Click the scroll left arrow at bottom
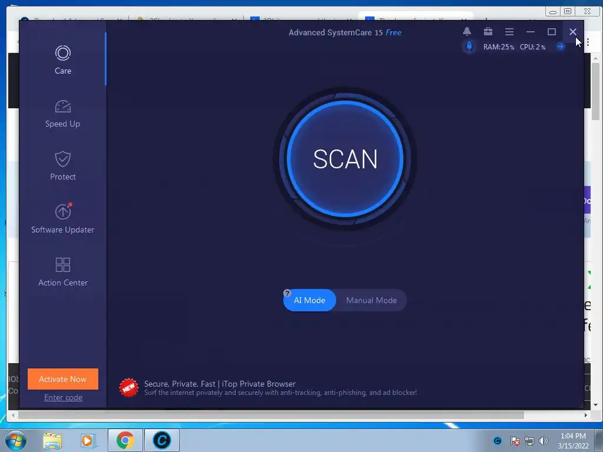 click(x=13, y=415)
